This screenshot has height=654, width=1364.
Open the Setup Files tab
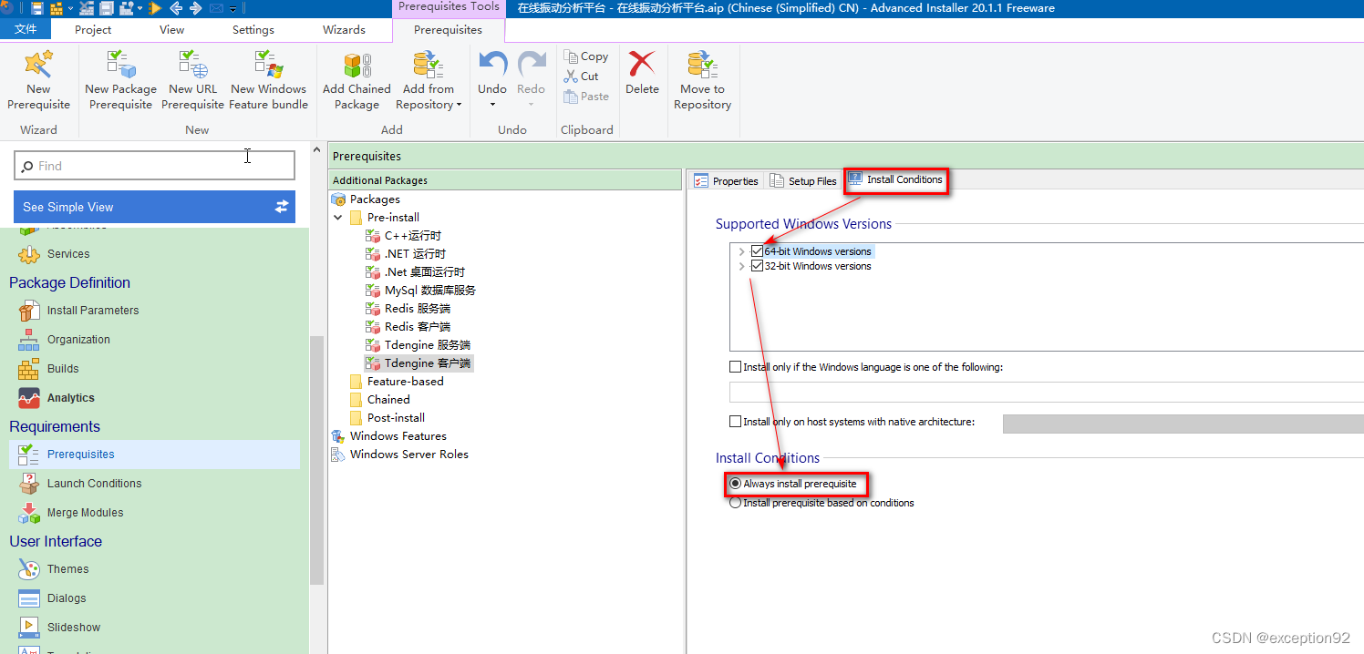point(802,180)
